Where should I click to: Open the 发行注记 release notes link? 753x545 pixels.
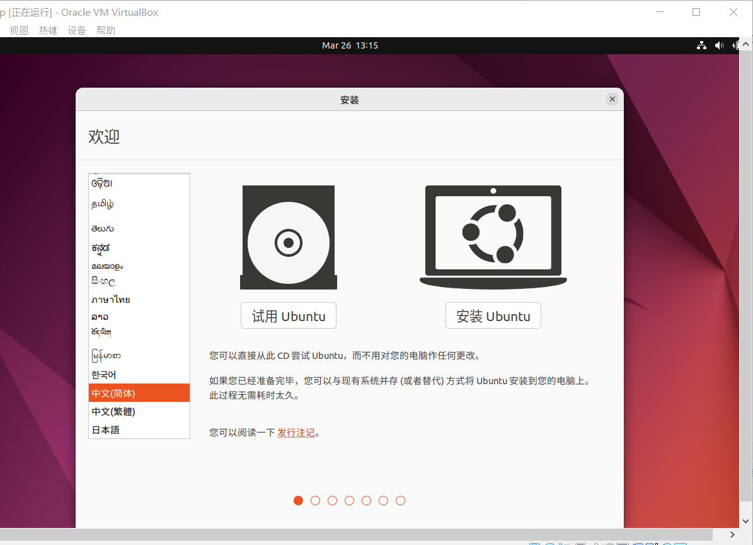point(296,433)
